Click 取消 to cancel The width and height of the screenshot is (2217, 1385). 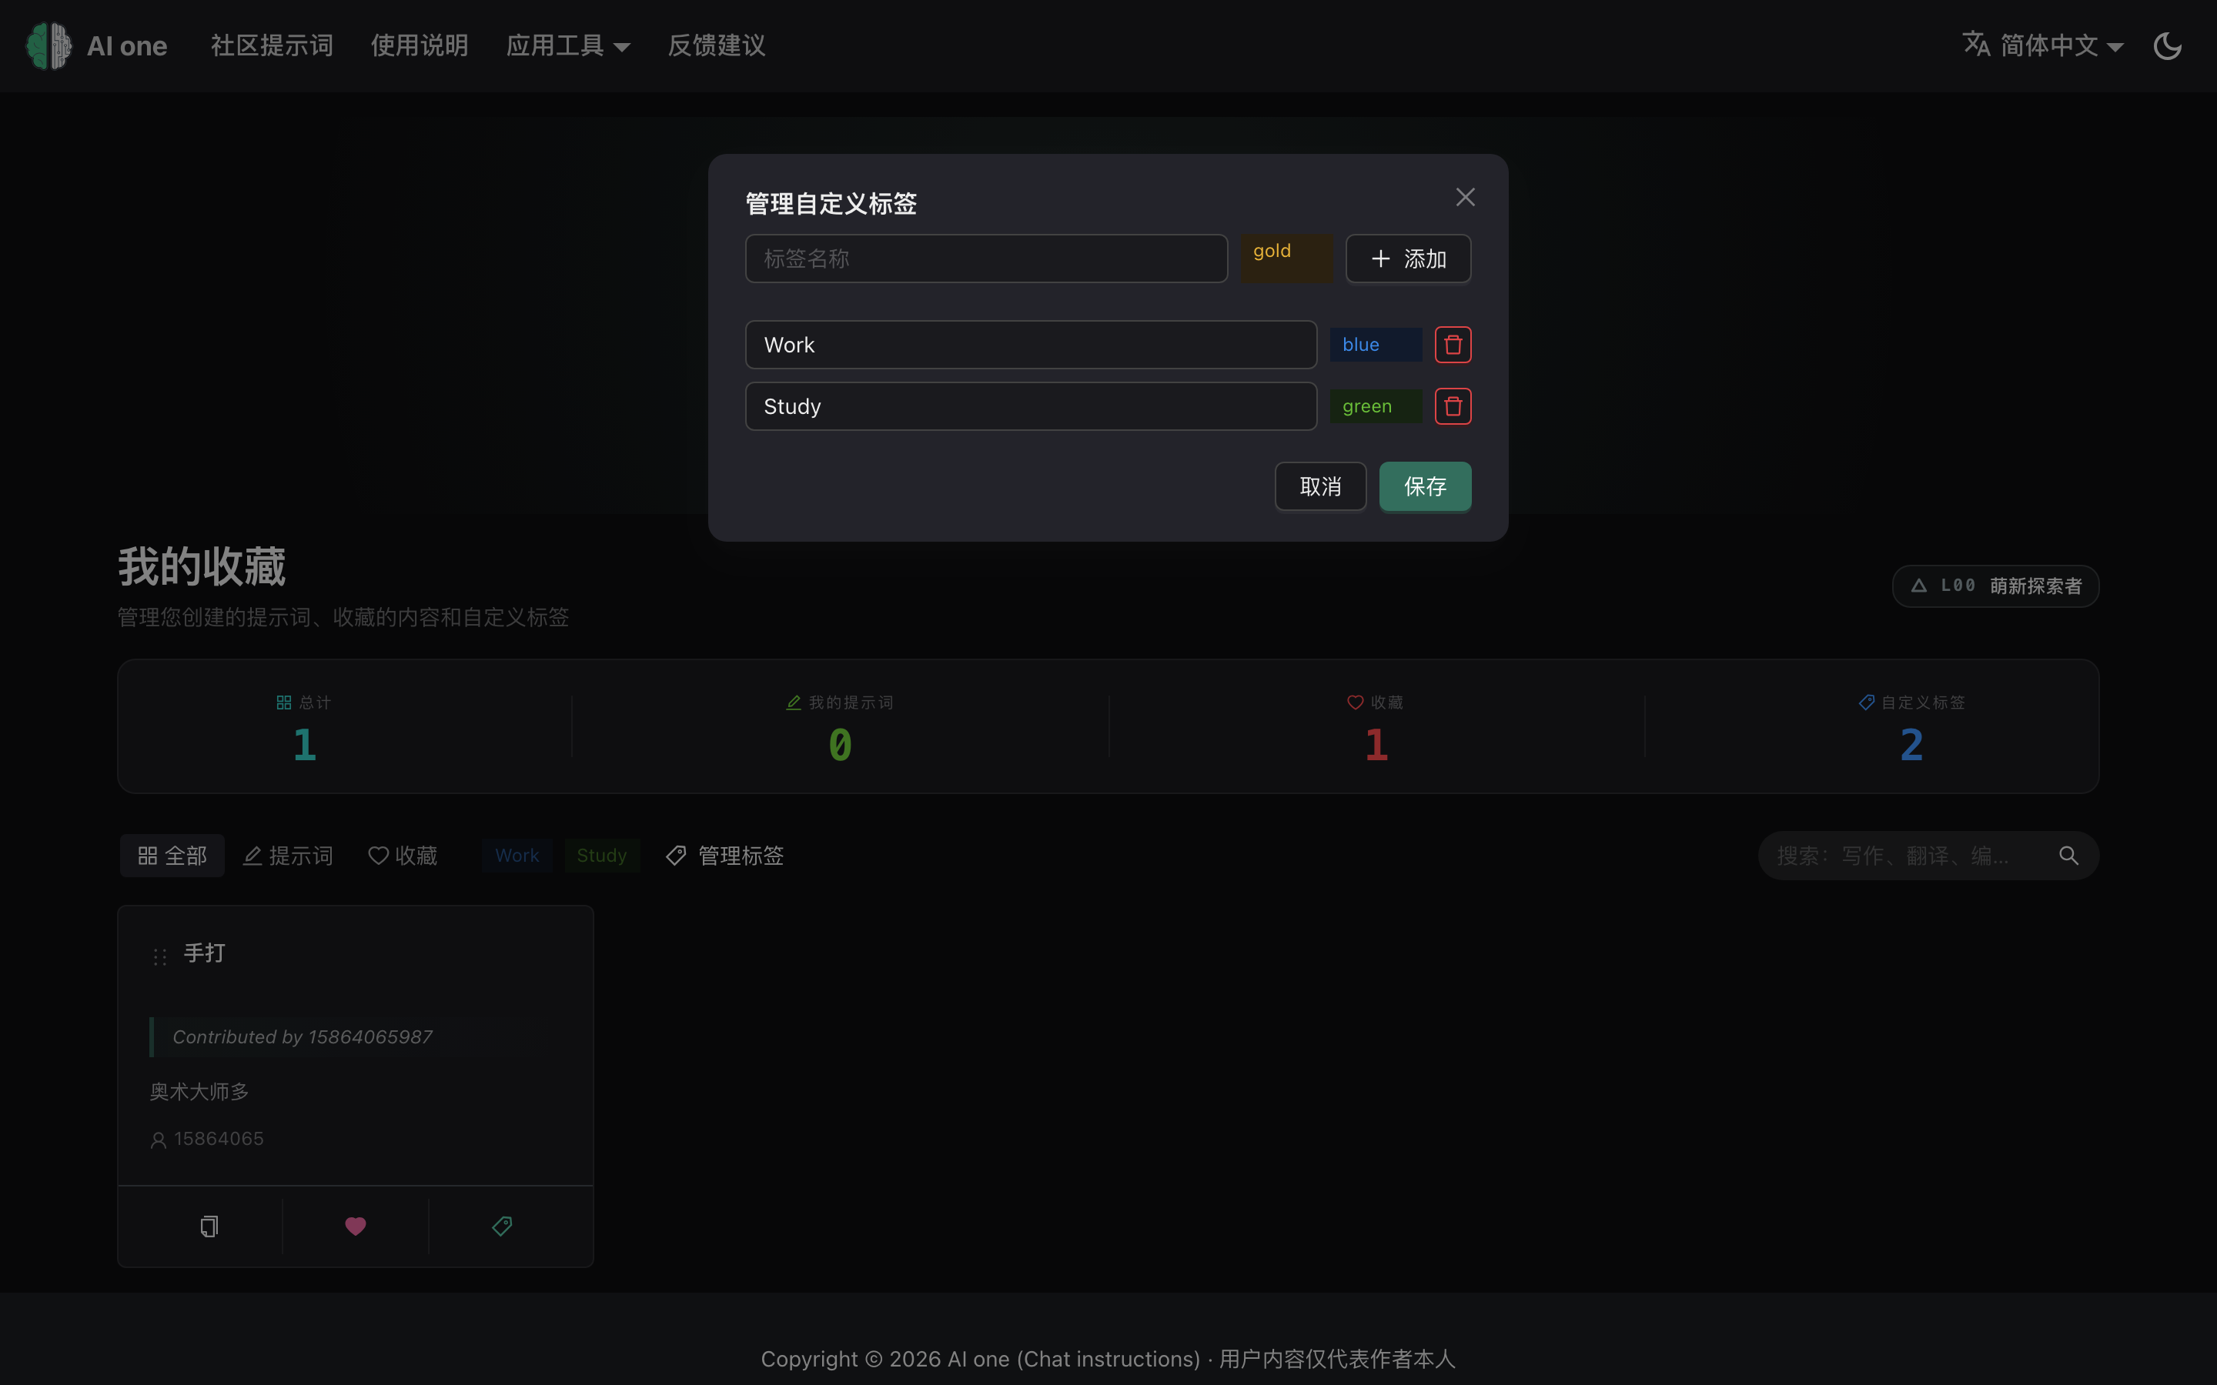coord(1320,486)
